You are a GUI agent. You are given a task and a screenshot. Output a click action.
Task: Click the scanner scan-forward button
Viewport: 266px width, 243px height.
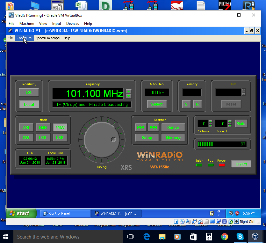(153, 127)
